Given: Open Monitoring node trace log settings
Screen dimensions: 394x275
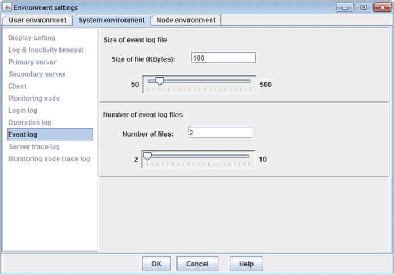Looking at the screenshot, I should coord(49,158).
